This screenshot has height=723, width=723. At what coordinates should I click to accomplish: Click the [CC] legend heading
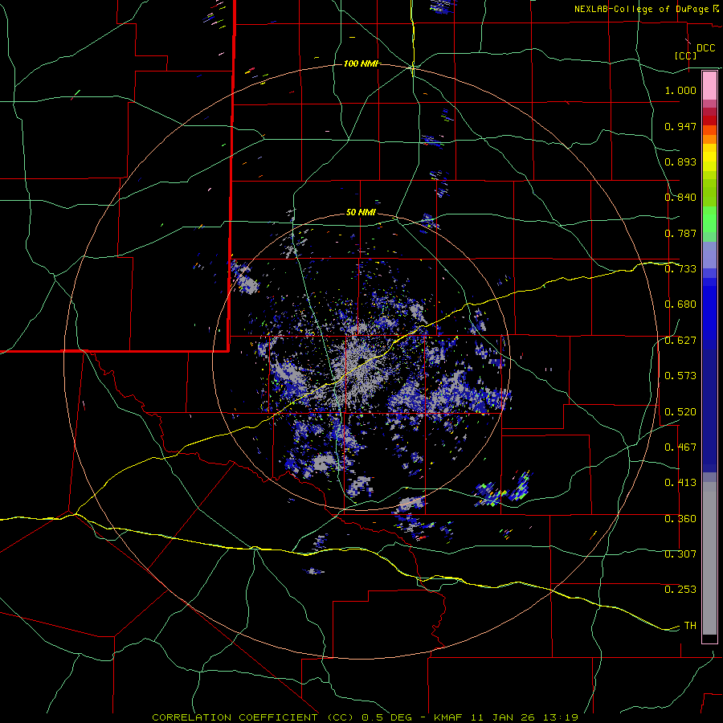tap(685, 55)
